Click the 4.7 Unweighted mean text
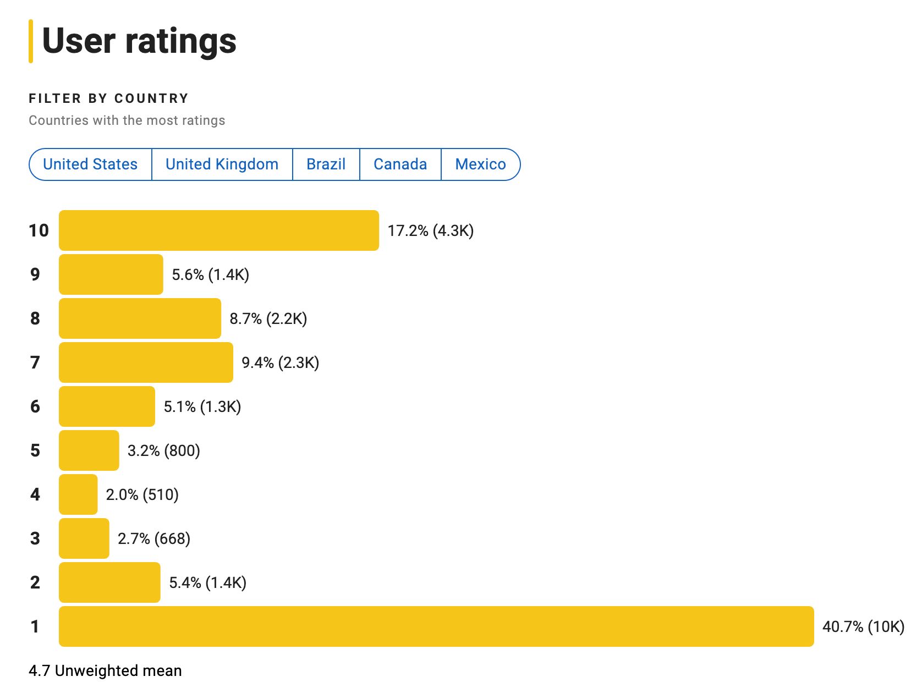 [x=105, y=670]
